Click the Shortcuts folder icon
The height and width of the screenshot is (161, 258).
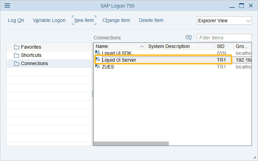point(16,55)
